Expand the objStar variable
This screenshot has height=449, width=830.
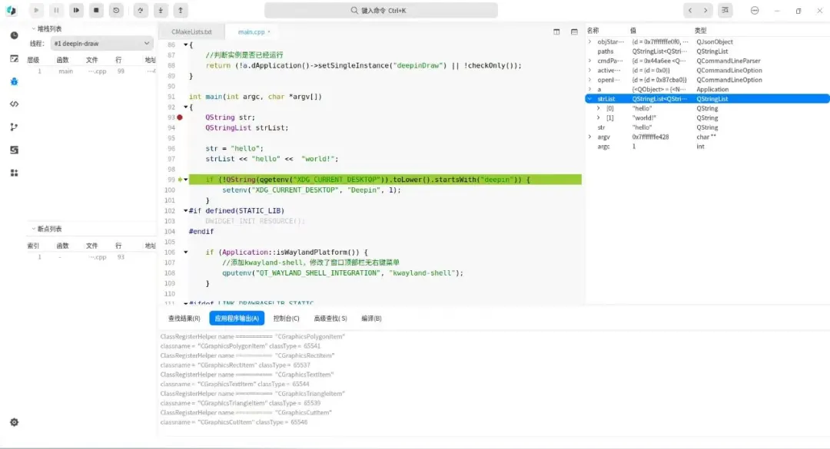589,41
